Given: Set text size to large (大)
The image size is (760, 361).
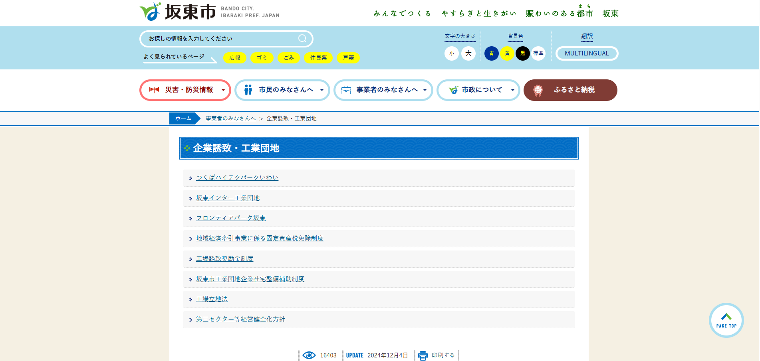Looking at the screenshot, I should point(468,53).
